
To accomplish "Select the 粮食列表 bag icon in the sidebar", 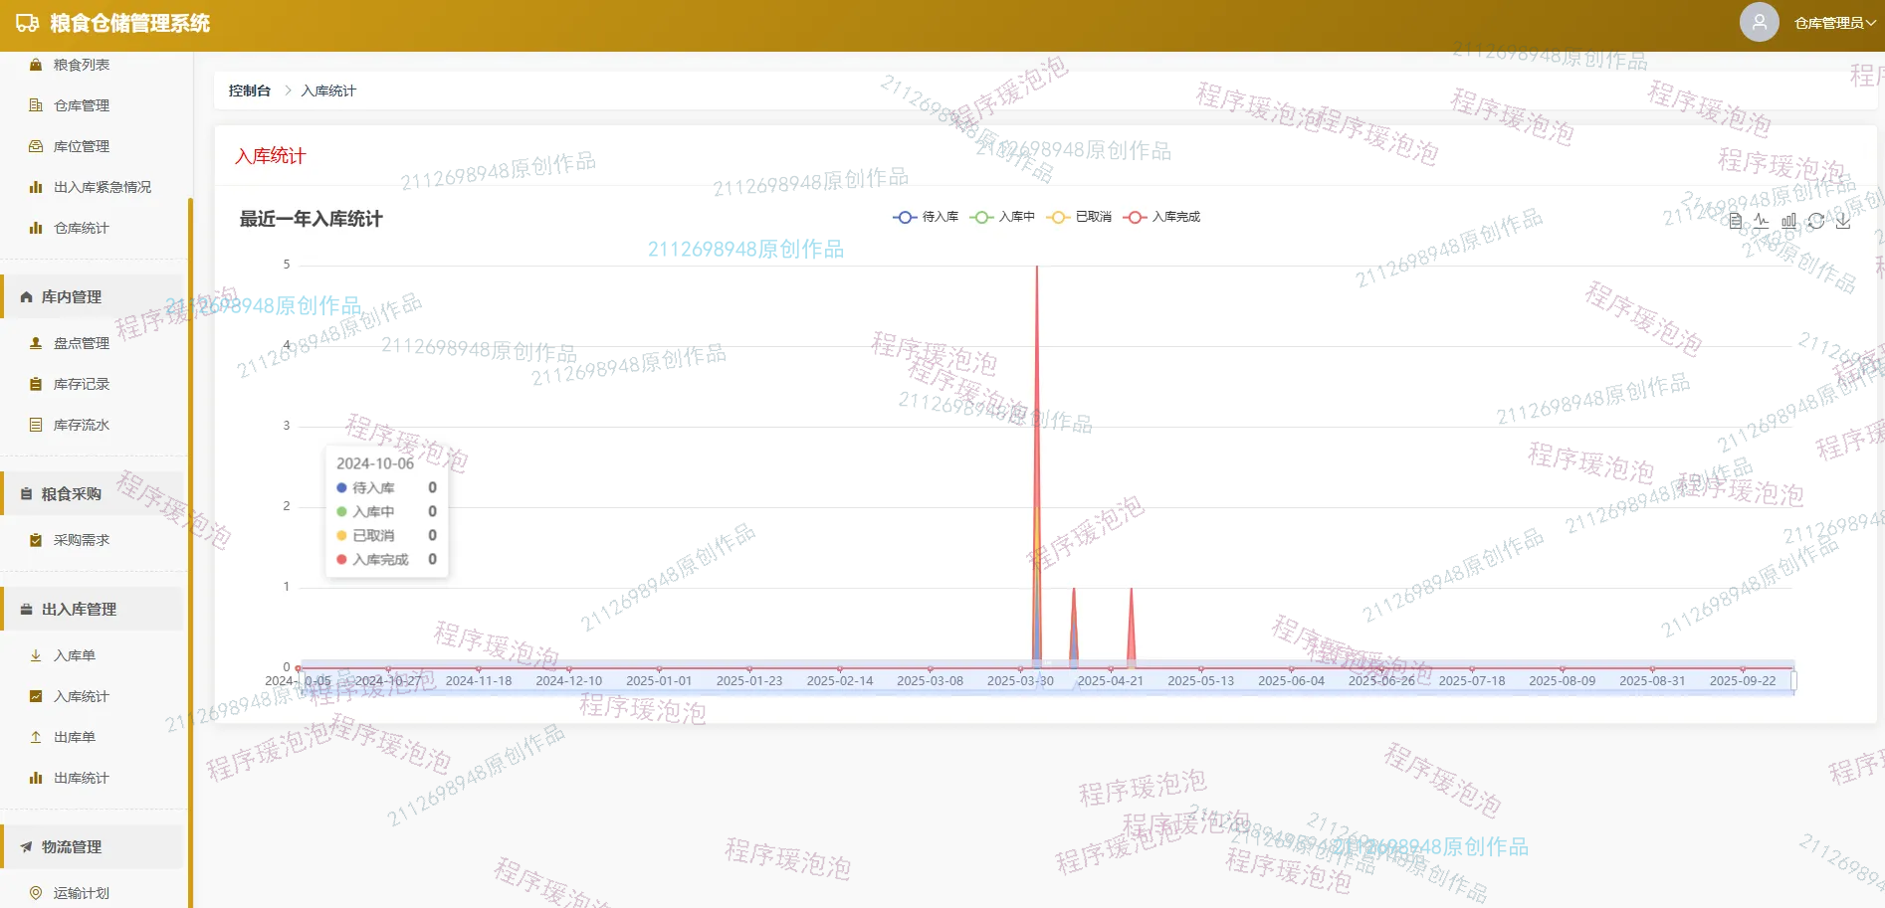I will [x=35, y=64].
